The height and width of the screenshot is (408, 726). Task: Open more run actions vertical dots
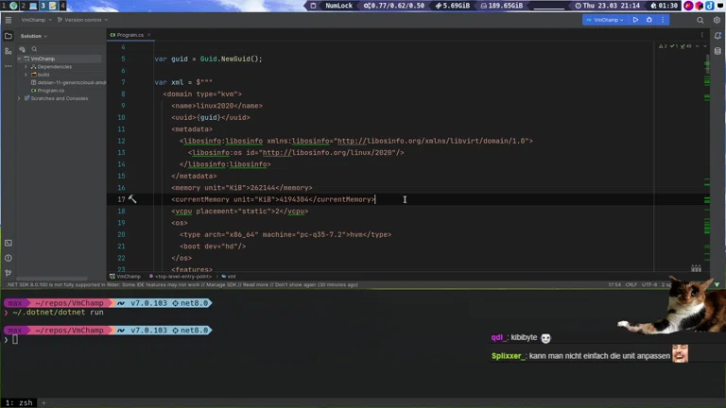(663, 20)
